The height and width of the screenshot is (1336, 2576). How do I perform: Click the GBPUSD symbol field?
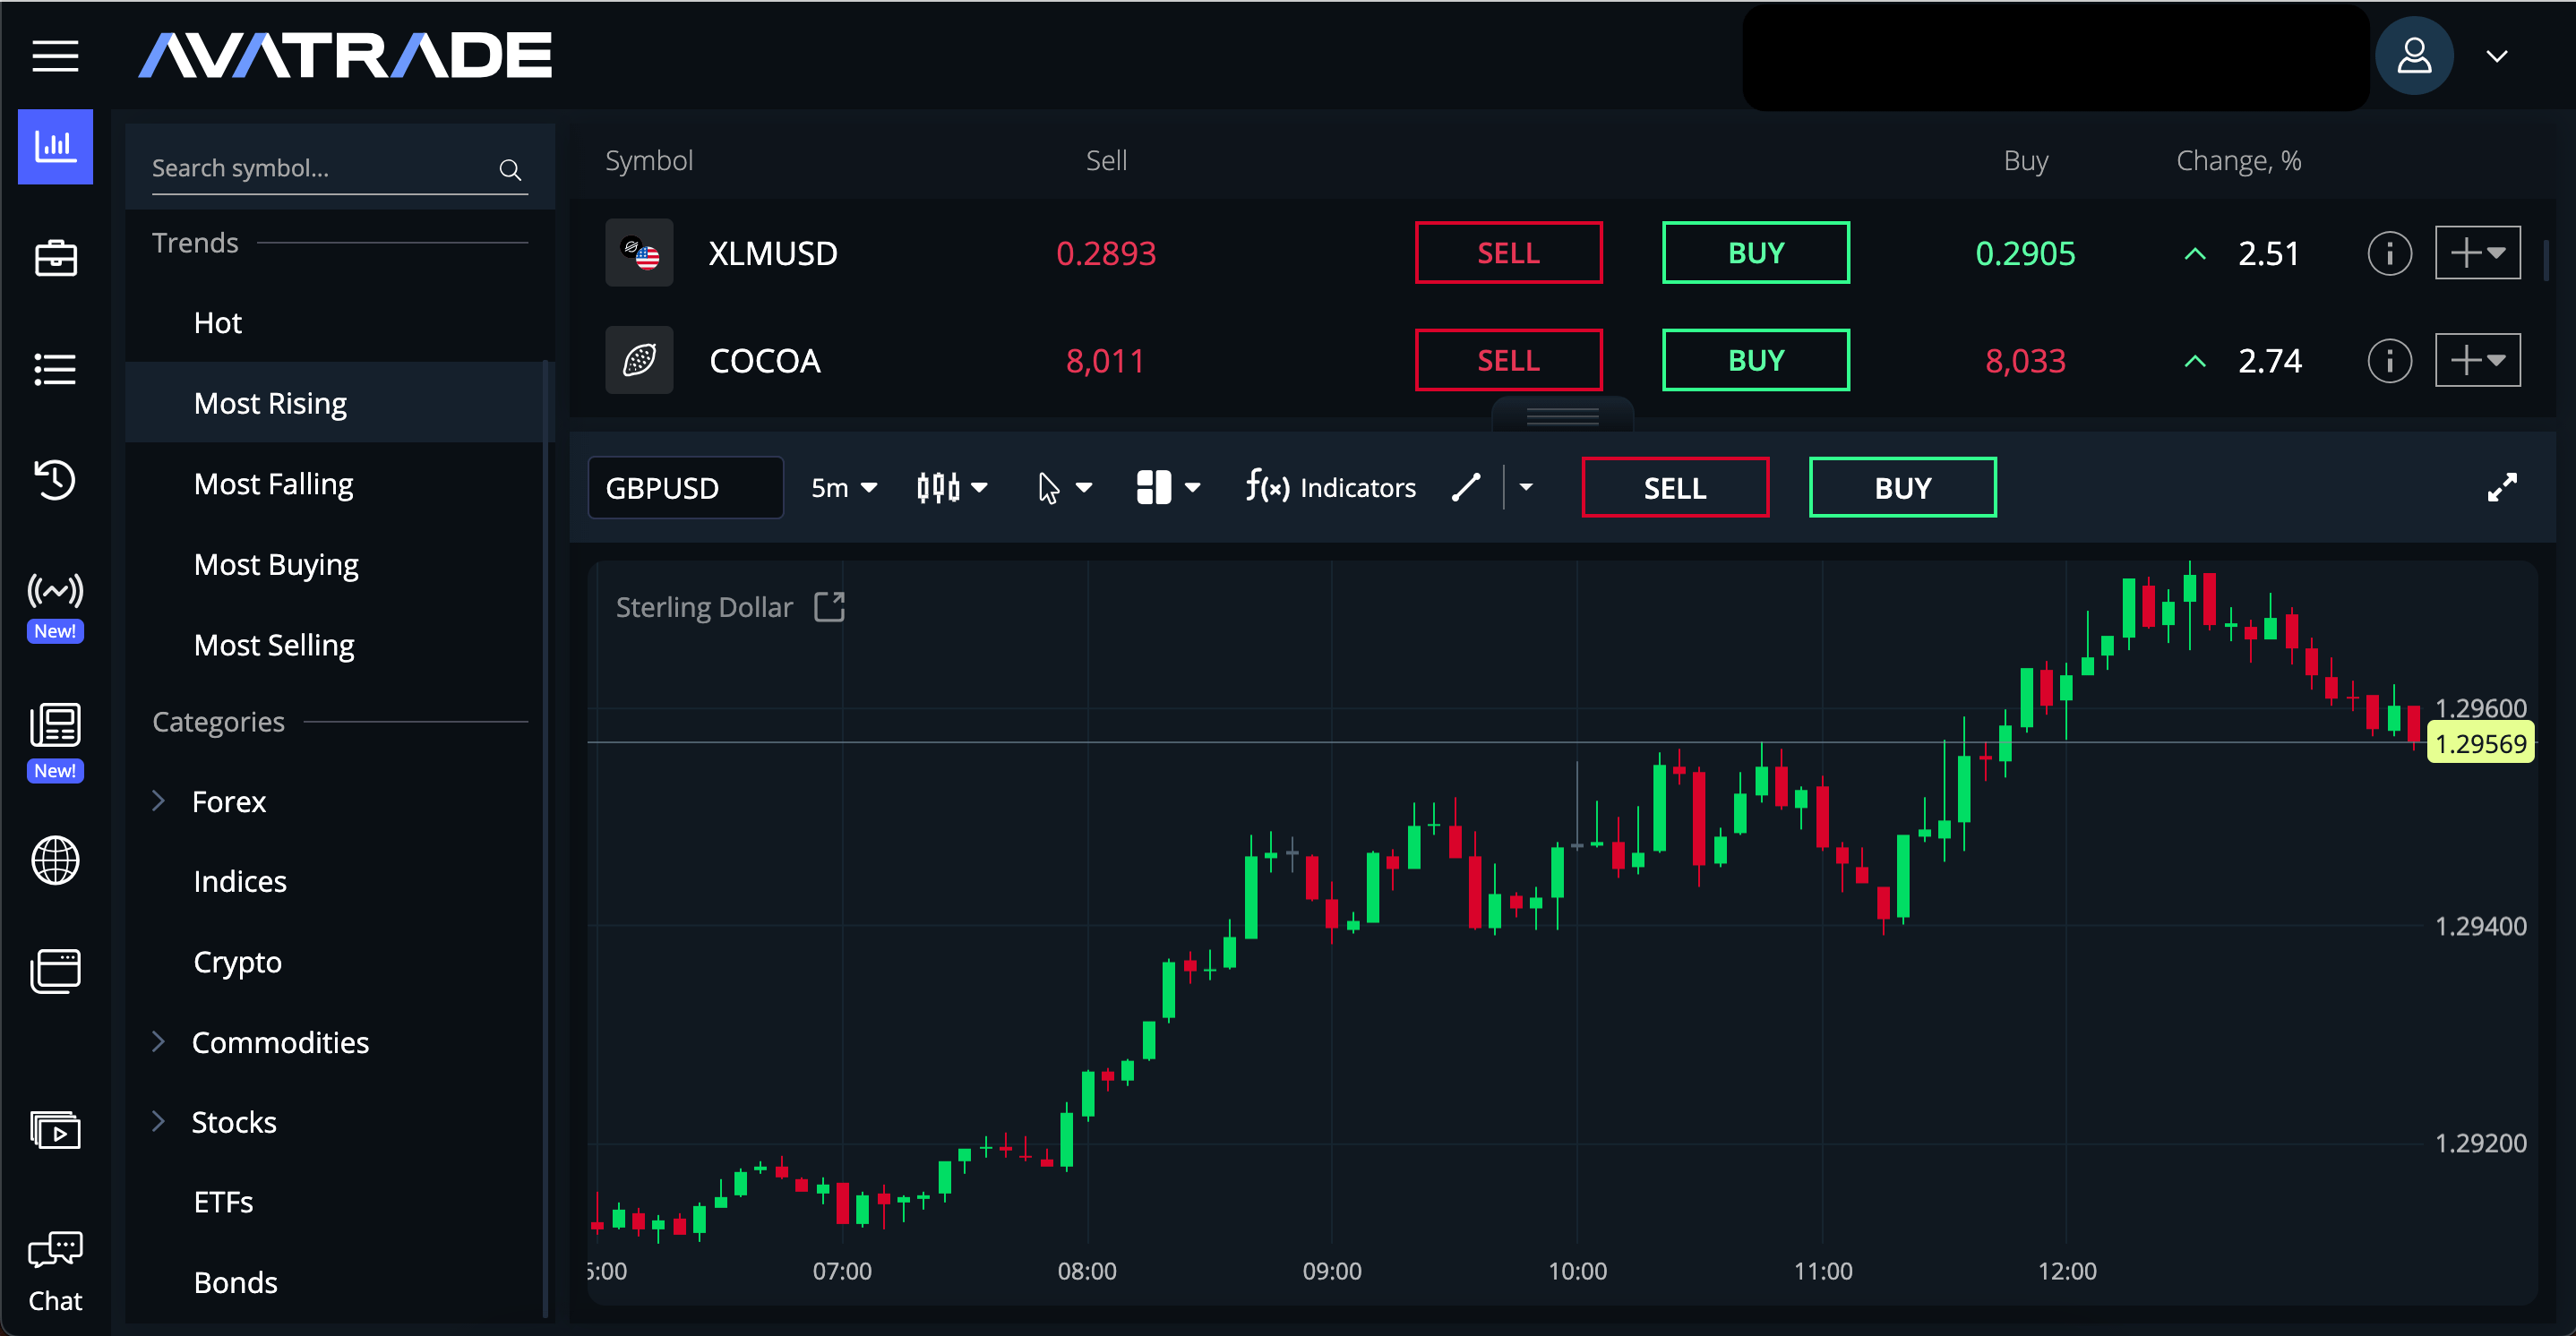click(686, 488)
